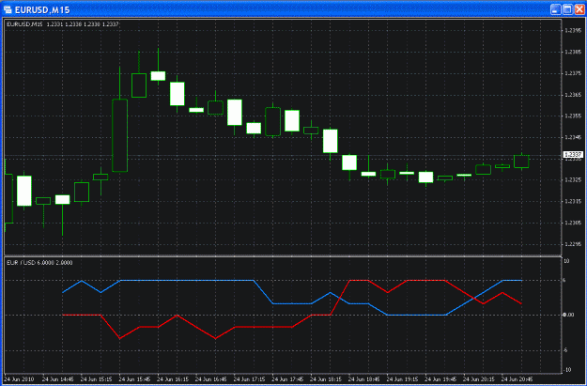This screenshot has width=587, height=386.
Task: Click the 24 Jun 18:45 time label
Action: [x=363, y=379]
